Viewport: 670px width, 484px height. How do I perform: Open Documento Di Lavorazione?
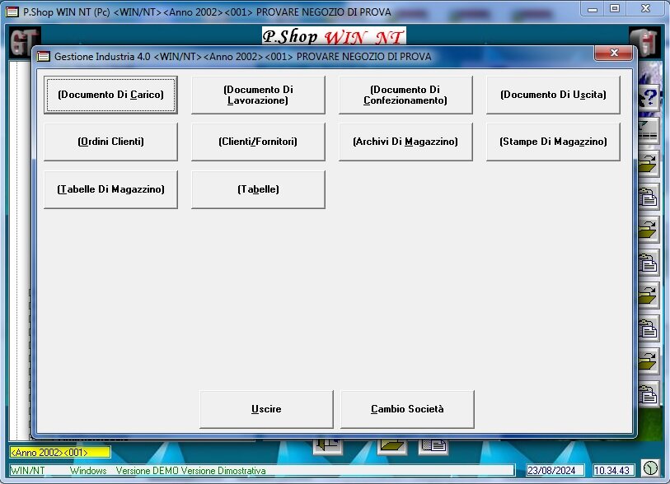[258, 95]
